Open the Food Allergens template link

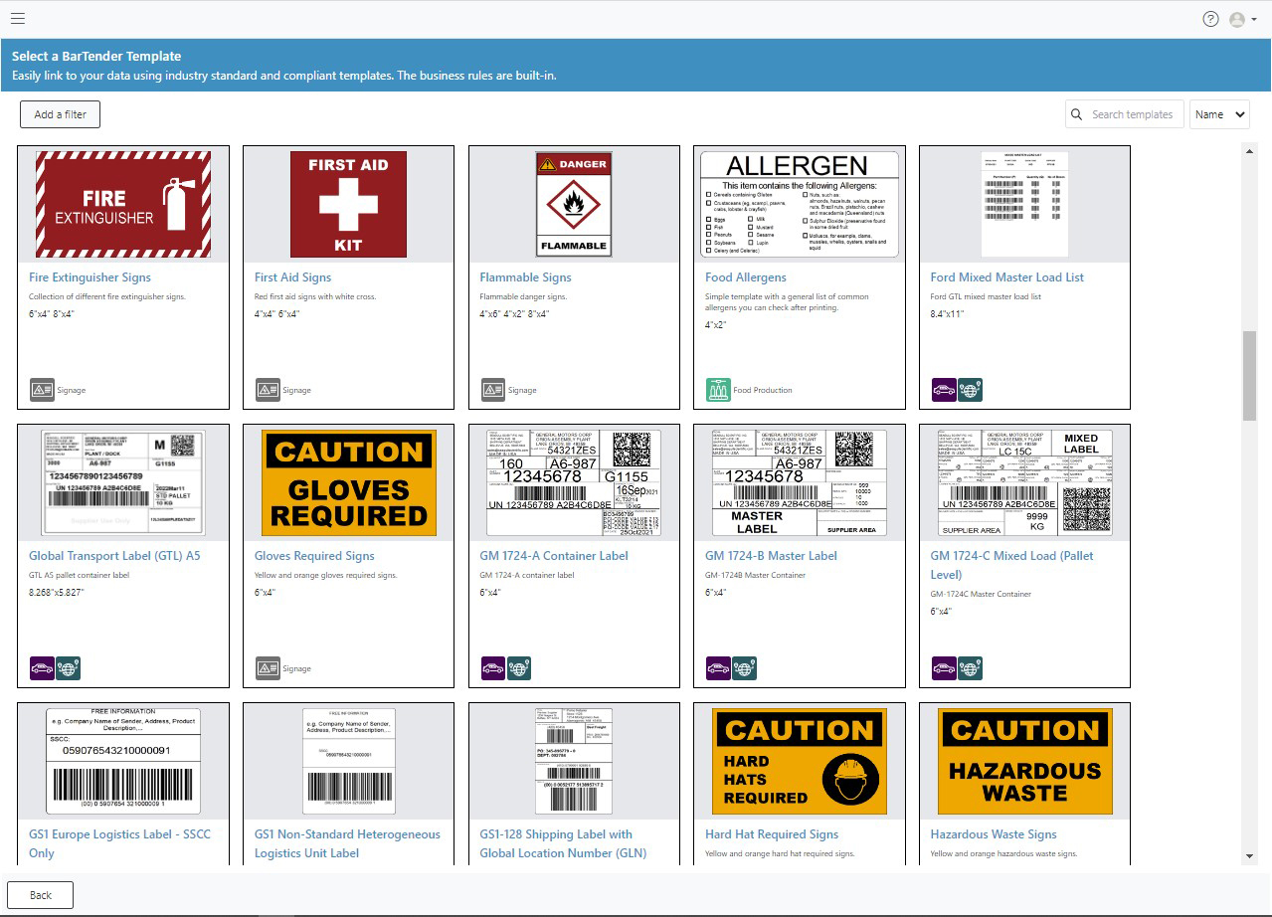click(746, 277)
